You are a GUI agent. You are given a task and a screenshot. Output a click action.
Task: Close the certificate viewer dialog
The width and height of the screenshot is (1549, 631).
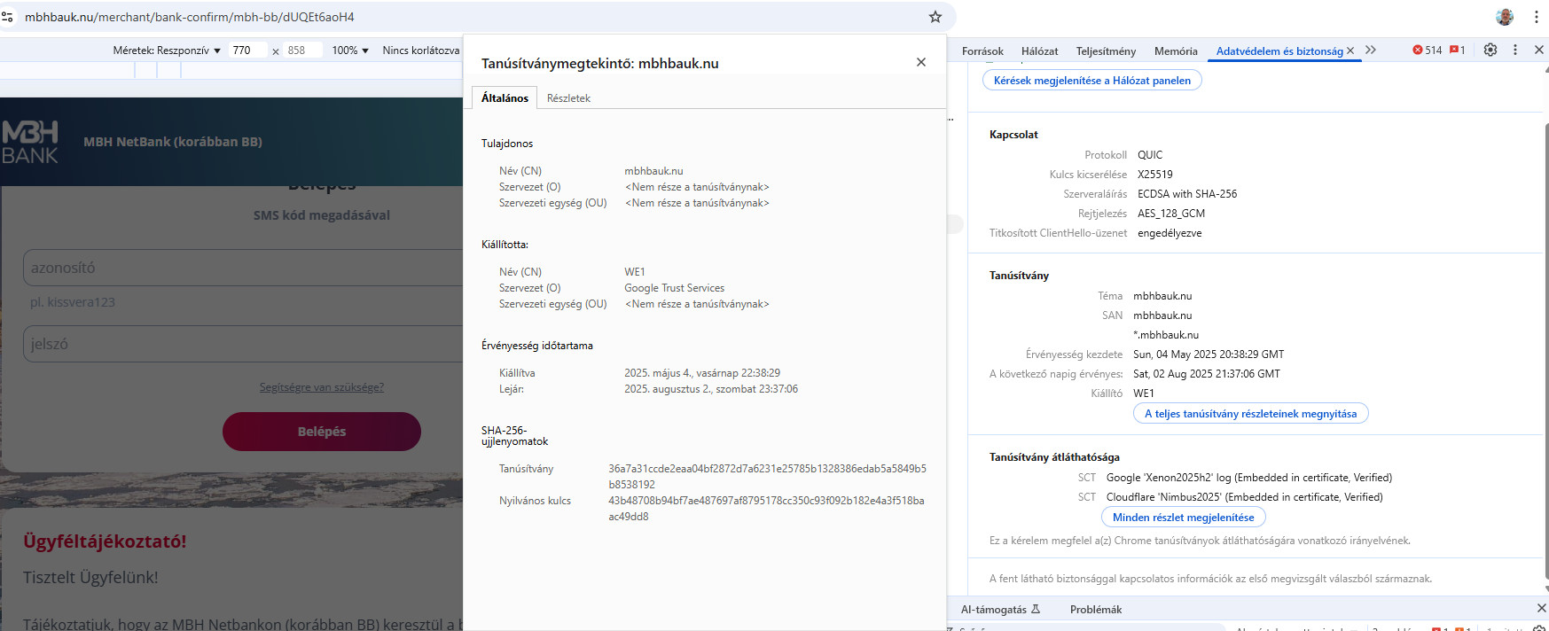(x=921, y=62)
